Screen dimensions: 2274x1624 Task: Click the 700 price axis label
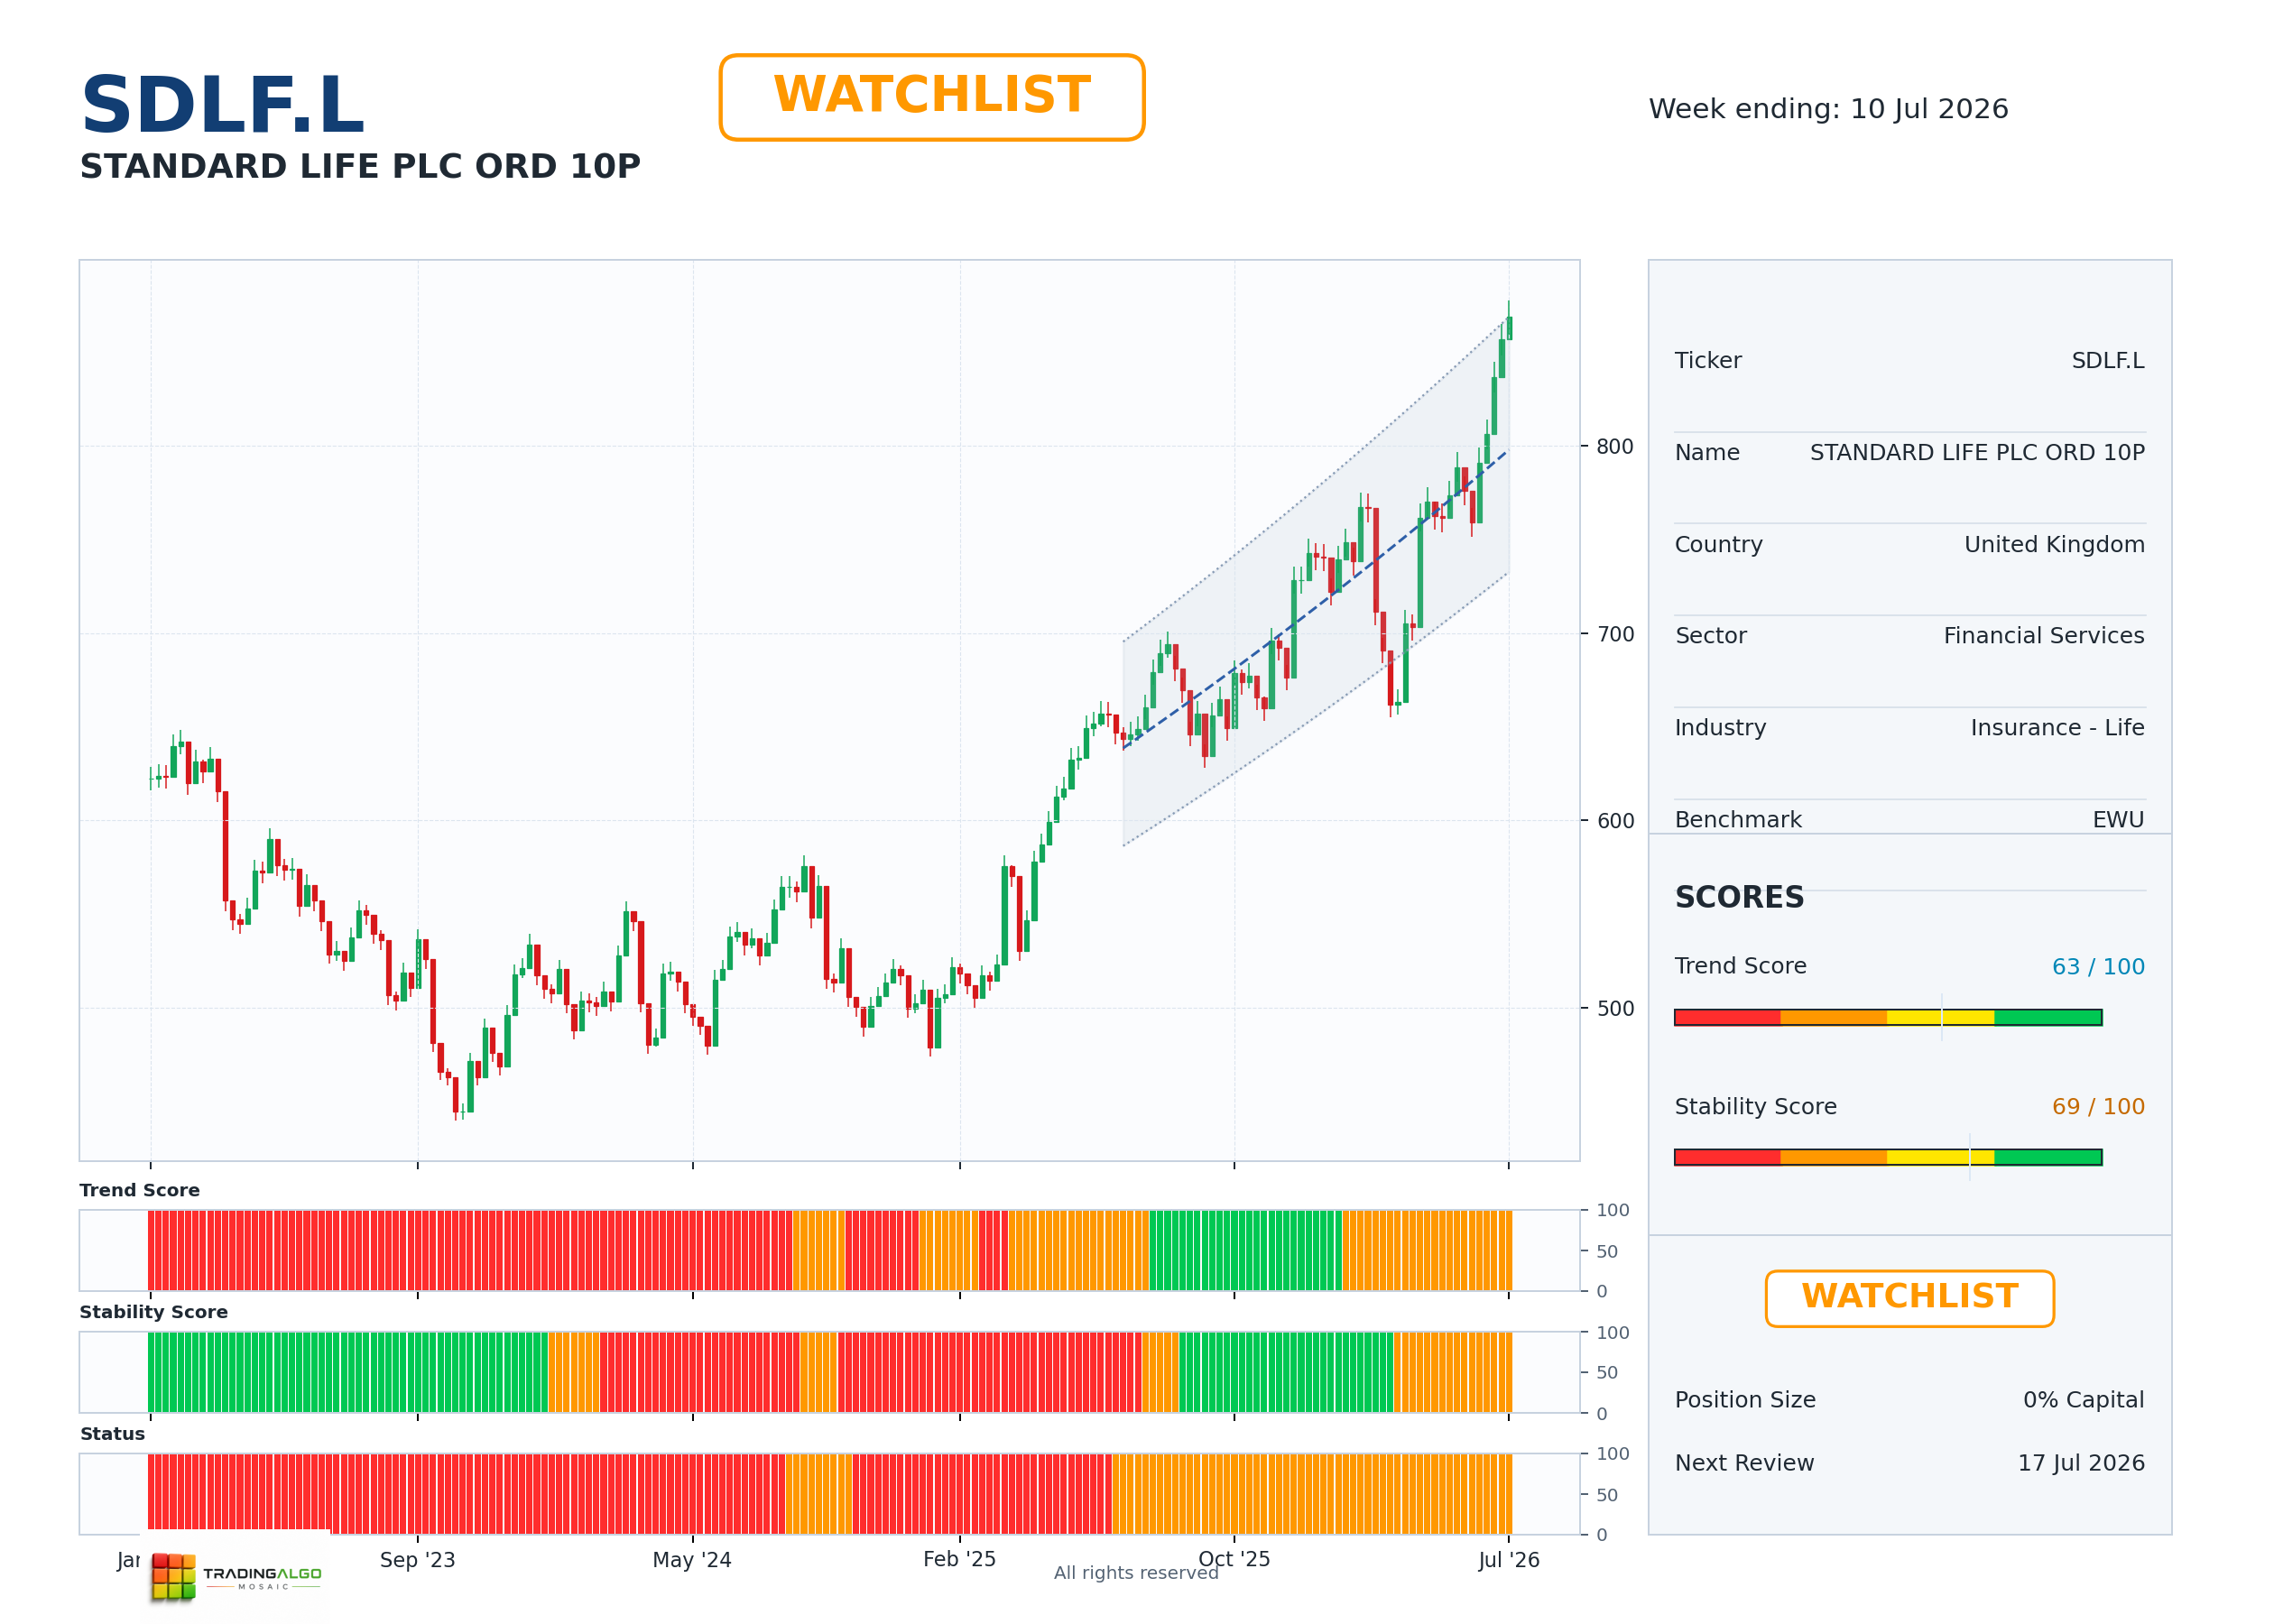point(1615,634)
